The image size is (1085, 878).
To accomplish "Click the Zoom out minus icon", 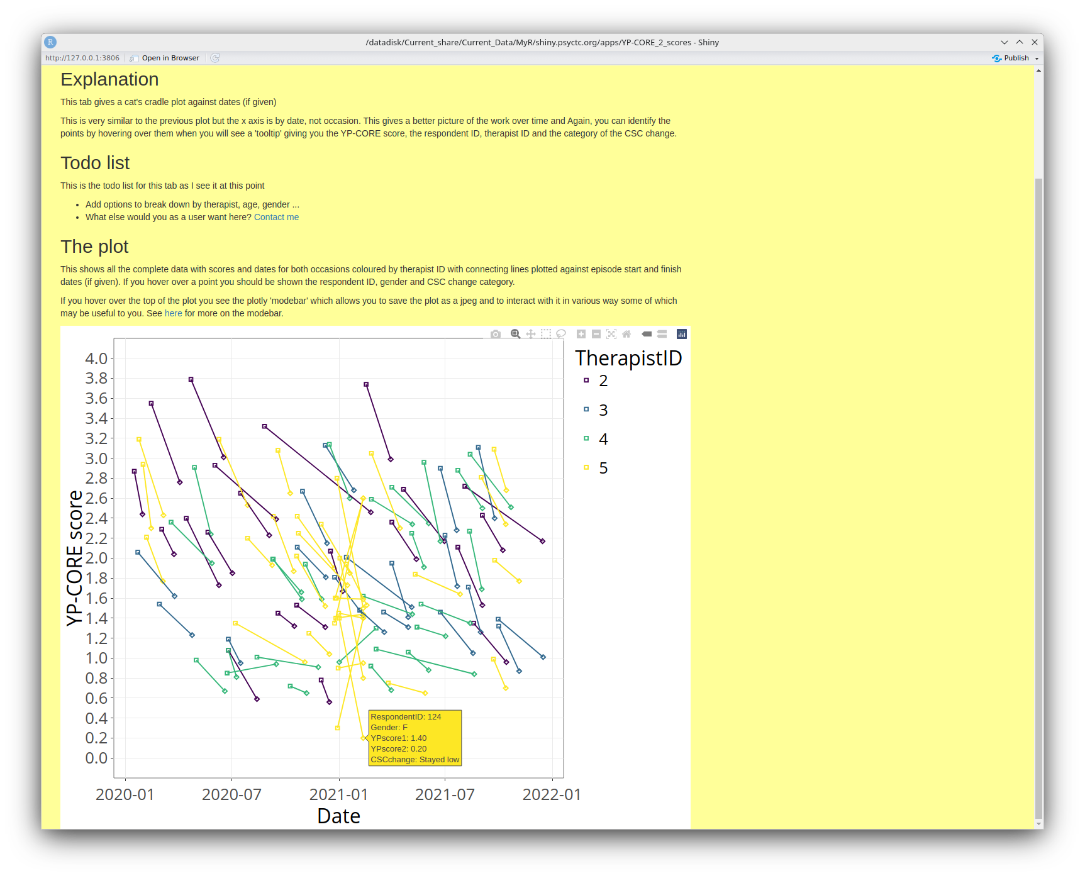I will [596, 334].
